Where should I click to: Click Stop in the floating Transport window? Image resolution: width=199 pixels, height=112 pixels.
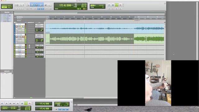click(22, 103)
